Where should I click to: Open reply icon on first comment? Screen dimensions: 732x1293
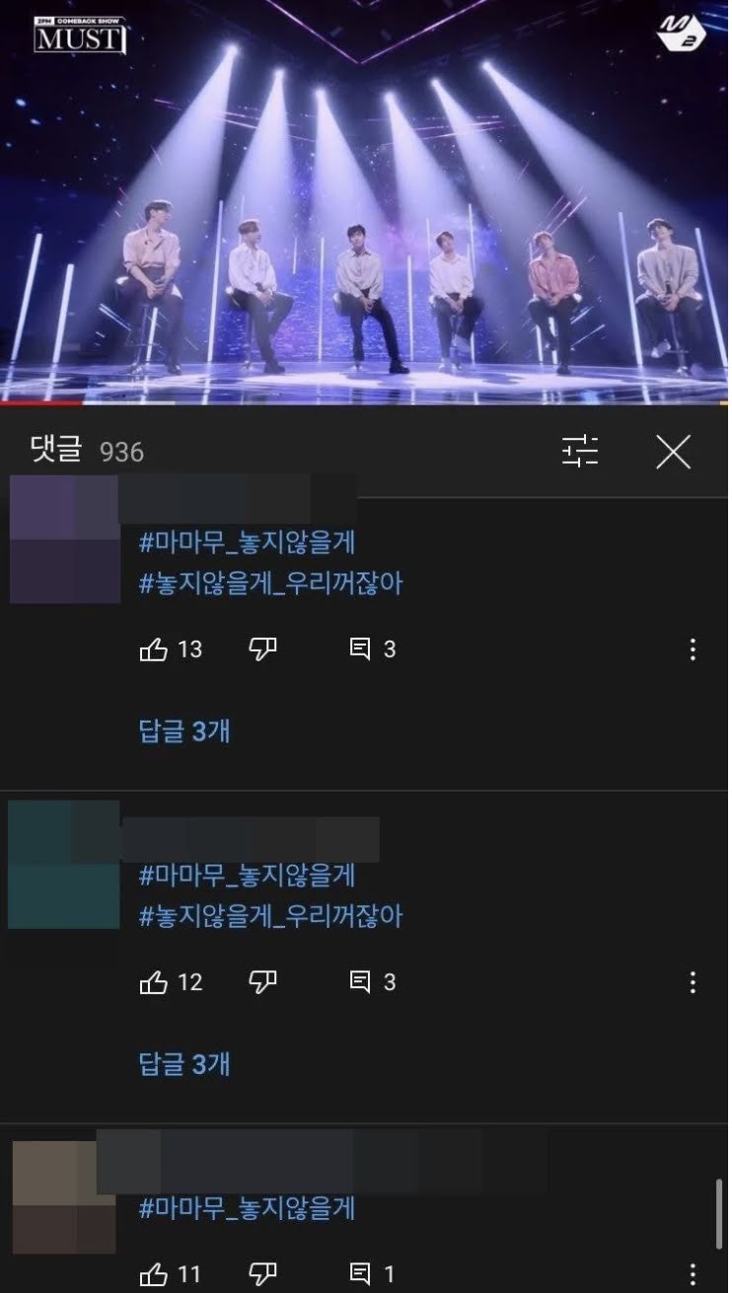click(360, 649)
